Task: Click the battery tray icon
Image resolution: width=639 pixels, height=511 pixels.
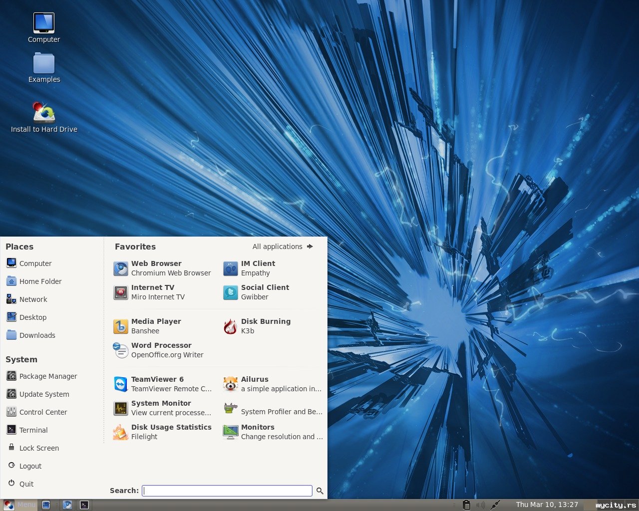Action: coord(466,505)
